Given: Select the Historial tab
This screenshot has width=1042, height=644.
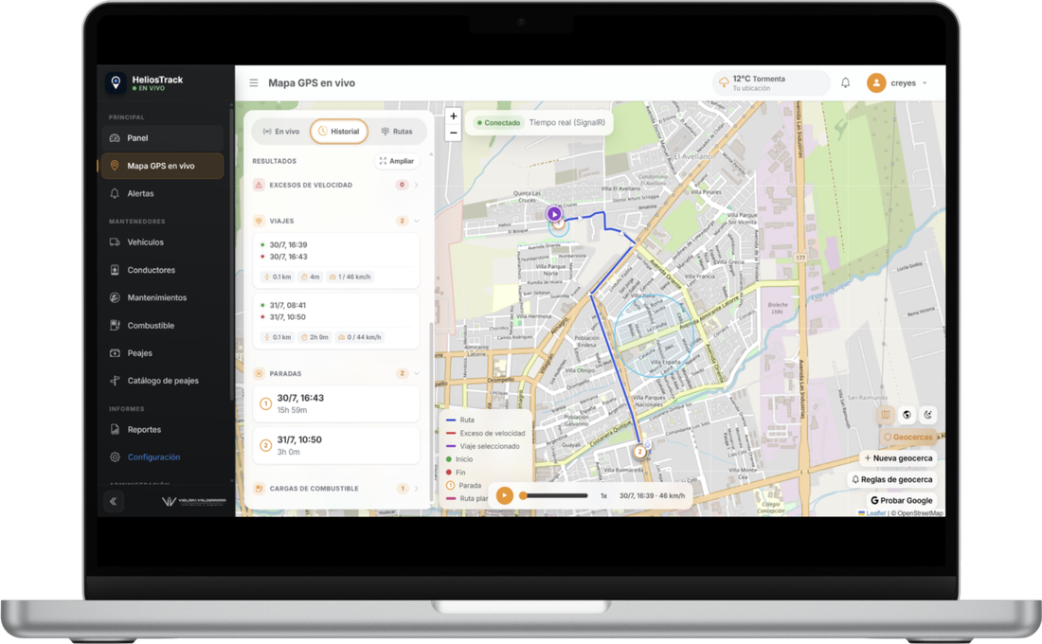Looking at the screenshot, I should coord(339,132).
